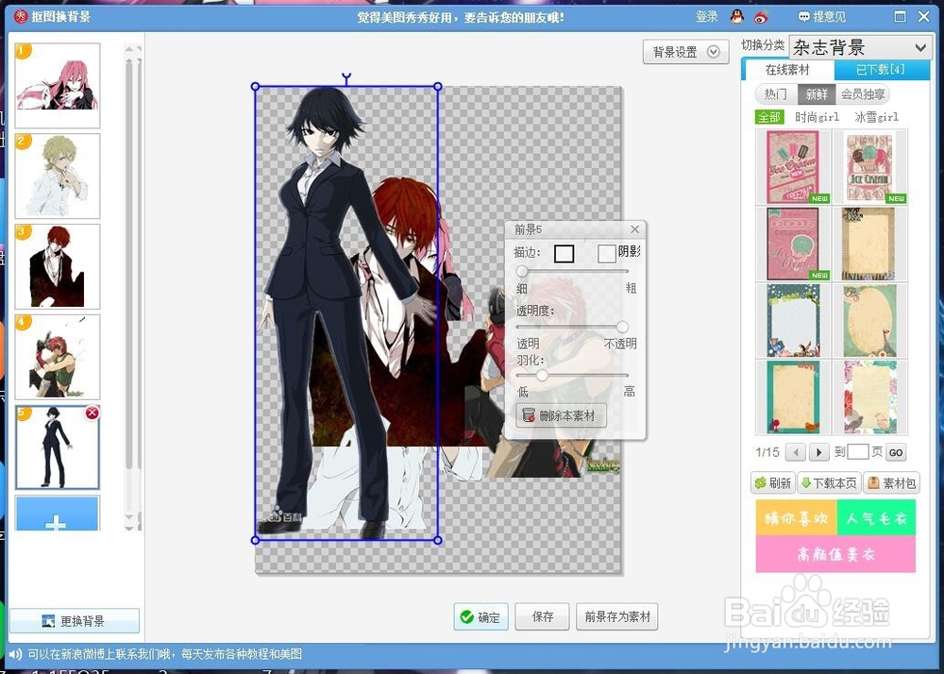
Task: Pick the first magazine background with popsicles
Action: point(793,167)
